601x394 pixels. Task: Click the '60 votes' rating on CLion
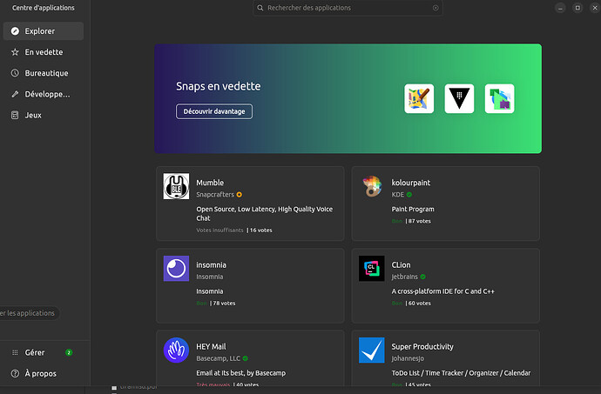coord(420,304)
